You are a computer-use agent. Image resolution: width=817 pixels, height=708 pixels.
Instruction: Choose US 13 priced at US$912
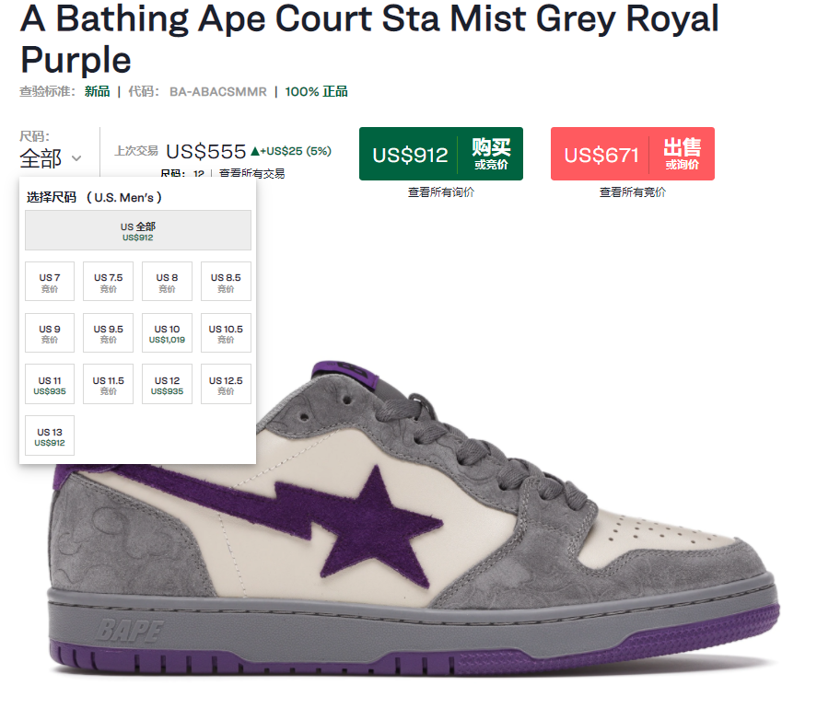[x=50, y=436]
